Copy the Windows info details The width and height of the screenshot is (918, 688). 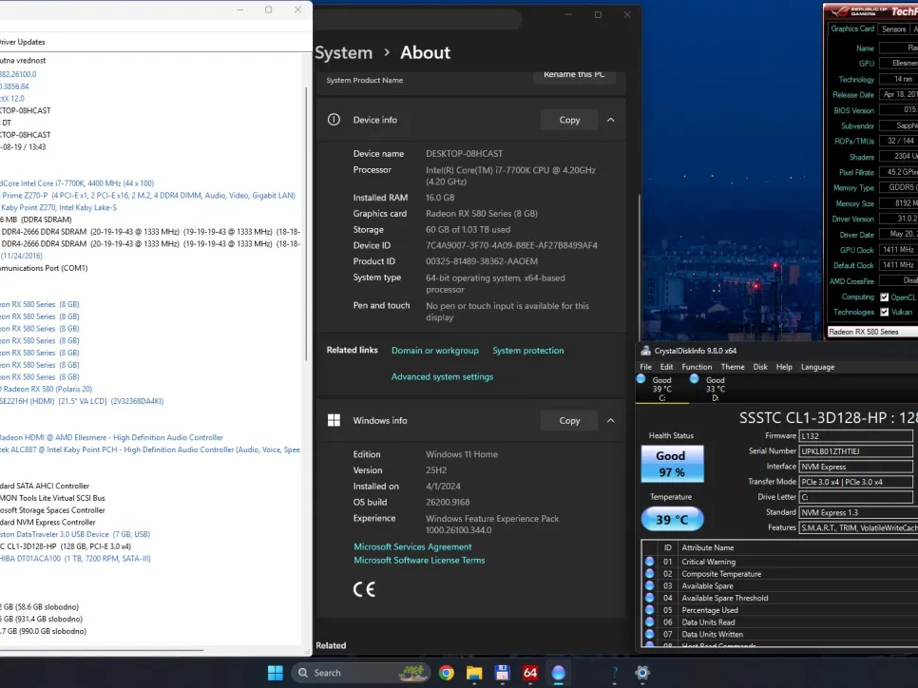[569, 420]
